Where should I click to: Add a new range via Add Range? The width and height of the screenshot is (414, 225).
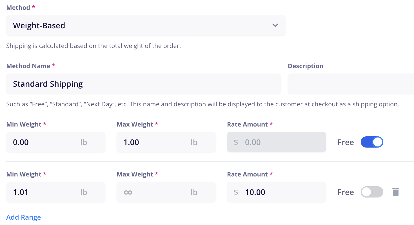pos(24,217)
